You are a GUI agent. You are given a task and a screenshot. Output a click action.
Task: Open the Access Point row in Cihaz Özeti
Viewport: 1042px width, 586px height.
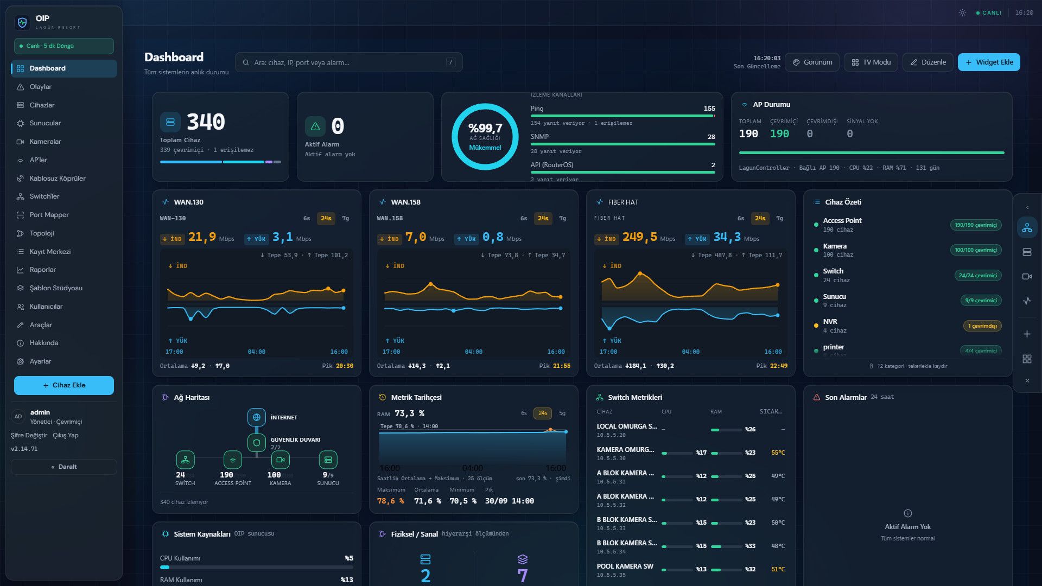(x=908, y=225)
